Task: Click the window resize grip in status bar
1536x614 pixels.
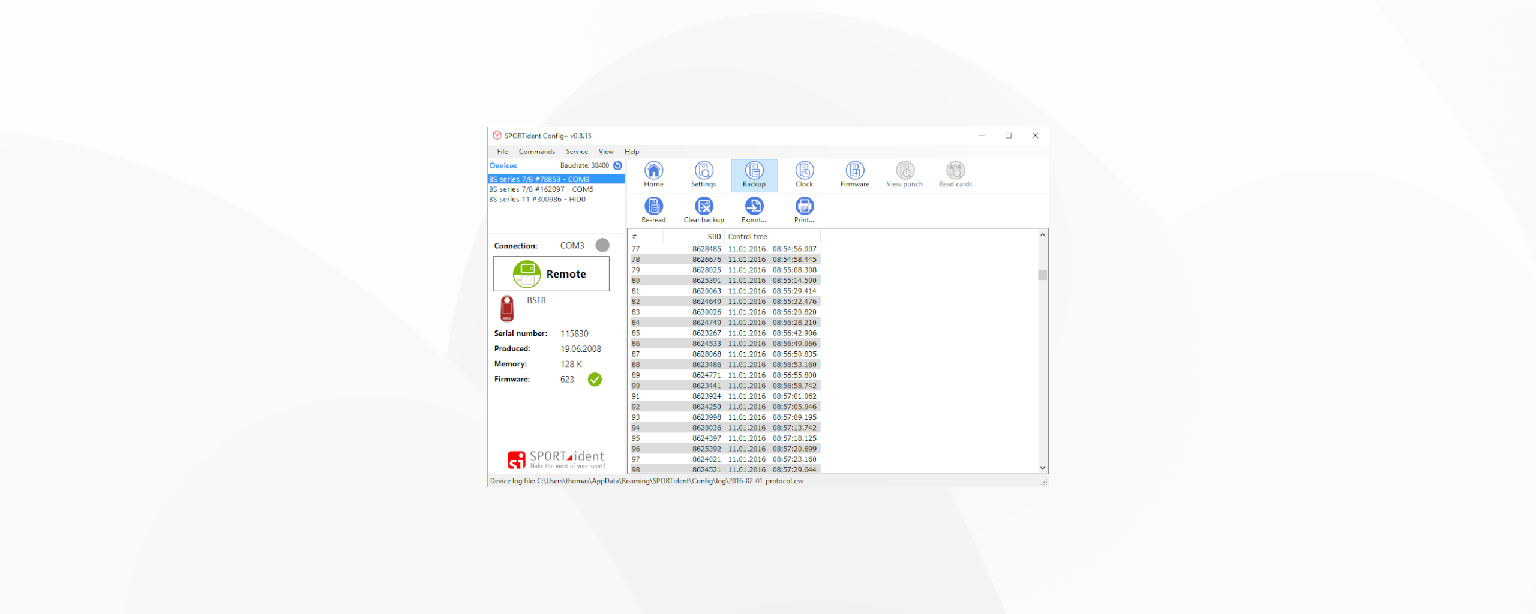Action: coord(1044,482)
